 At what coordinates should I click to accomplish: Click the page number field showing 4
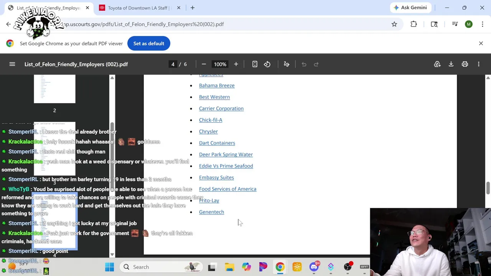[173, 64]
